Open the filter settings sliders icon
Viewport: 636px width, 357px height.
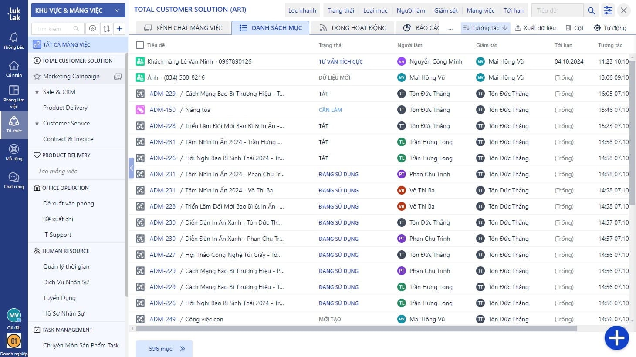click(x=608, y=10)
